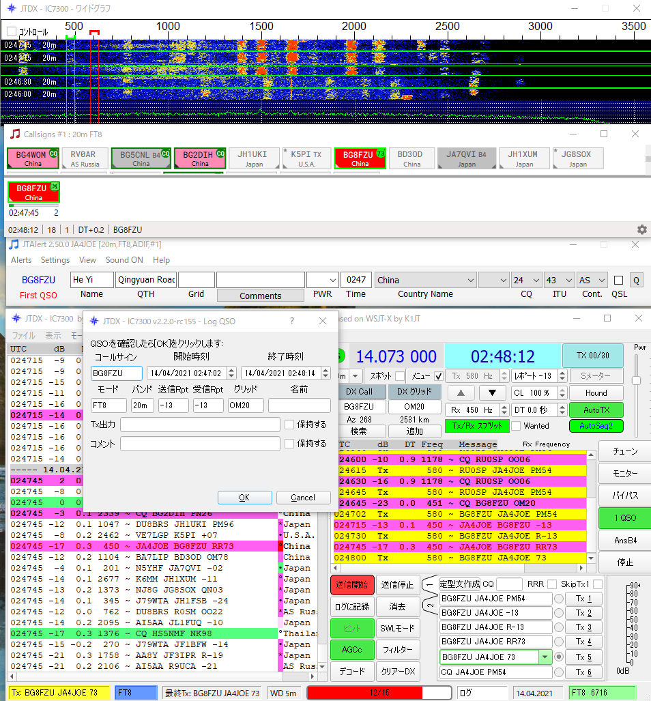Enable the Wanted checkbox

point(516,426)
